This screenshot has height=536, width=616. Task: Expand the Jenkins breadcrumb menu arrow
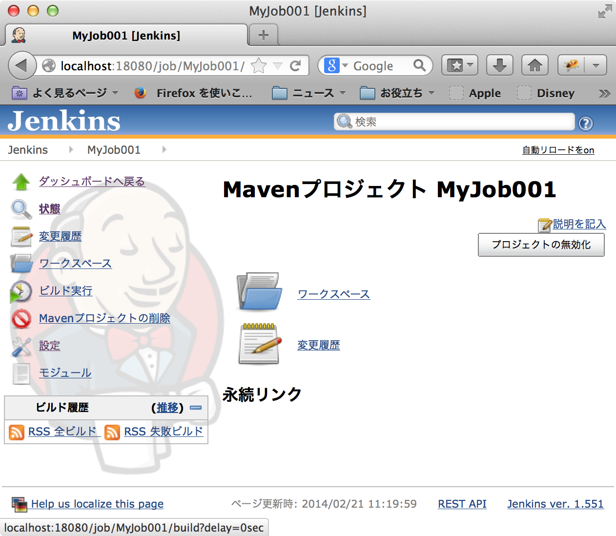point(71,149)
